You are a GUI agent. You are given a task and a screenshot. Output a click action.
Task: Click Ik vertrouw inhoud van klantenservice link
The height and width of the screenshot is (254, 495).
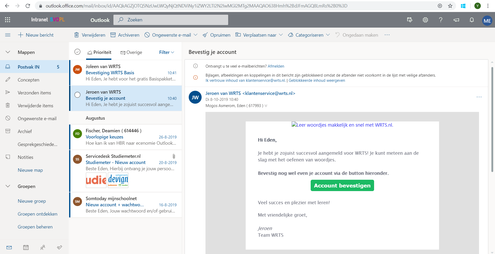click(x=245, y=80)
